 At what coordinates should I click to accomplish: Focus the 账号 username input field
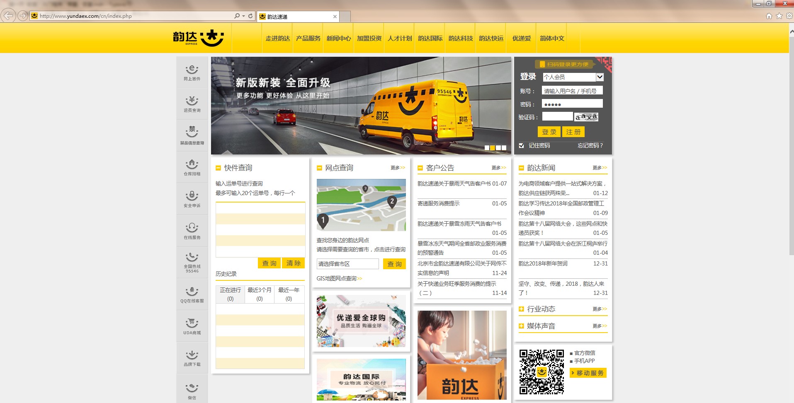tap(572, 91)
